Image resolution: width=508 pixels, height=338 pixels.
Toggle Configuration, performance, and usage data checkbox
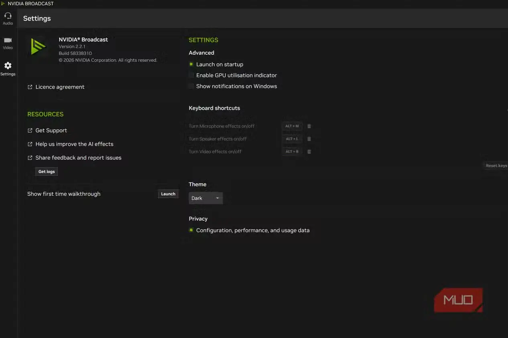191,230
